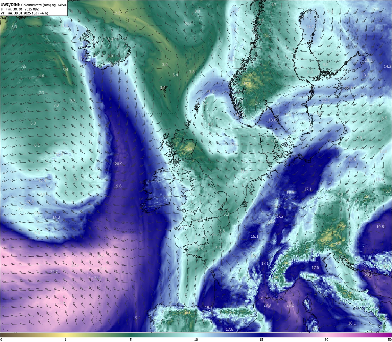
Task: Click the 23.1 value near the Adriatic
Action: 368,275
